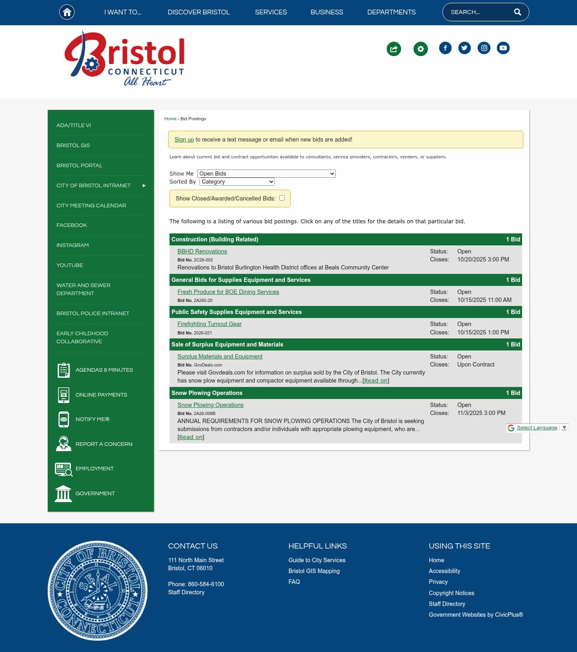Click the City of Bristol seal
This screenshot has height=652, width=577.
point(97,591)
